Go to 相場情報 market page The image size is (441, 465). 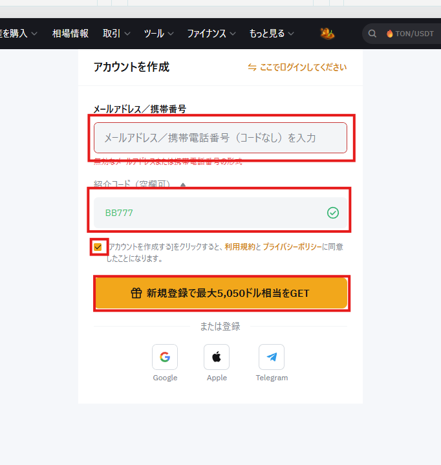pos(70,34)
